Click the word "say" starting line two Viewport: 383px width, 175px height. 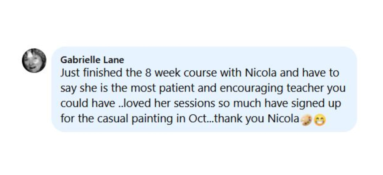67,89
